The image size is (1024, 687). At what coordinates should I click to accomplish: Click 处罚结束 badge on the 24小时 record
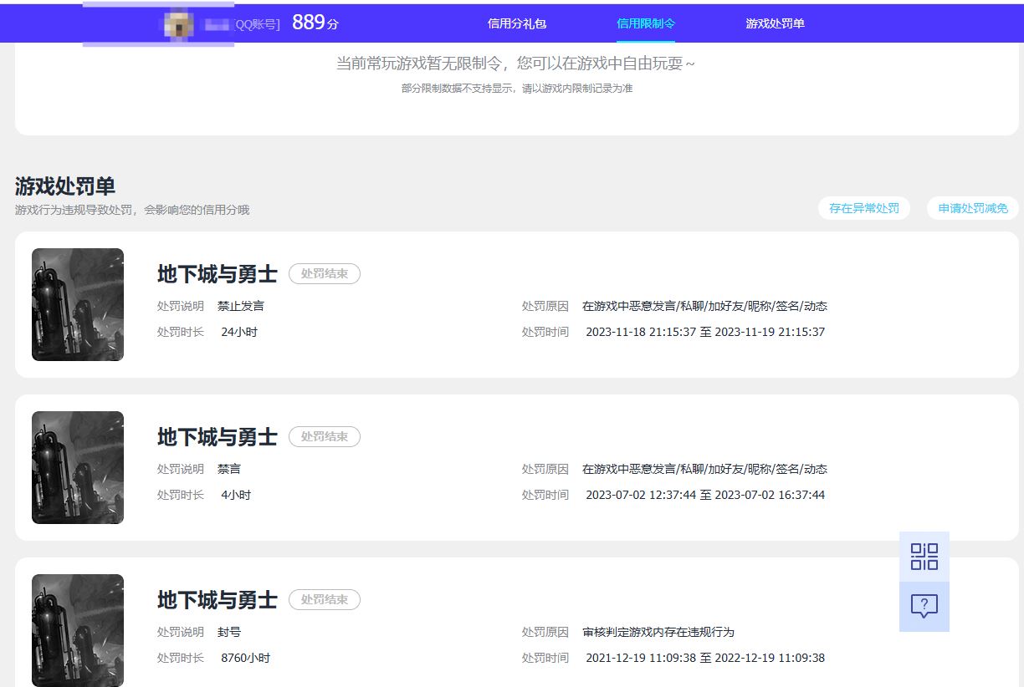324,273
